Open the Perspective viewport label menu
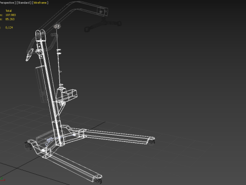246x185 pixels. (7, 3)
